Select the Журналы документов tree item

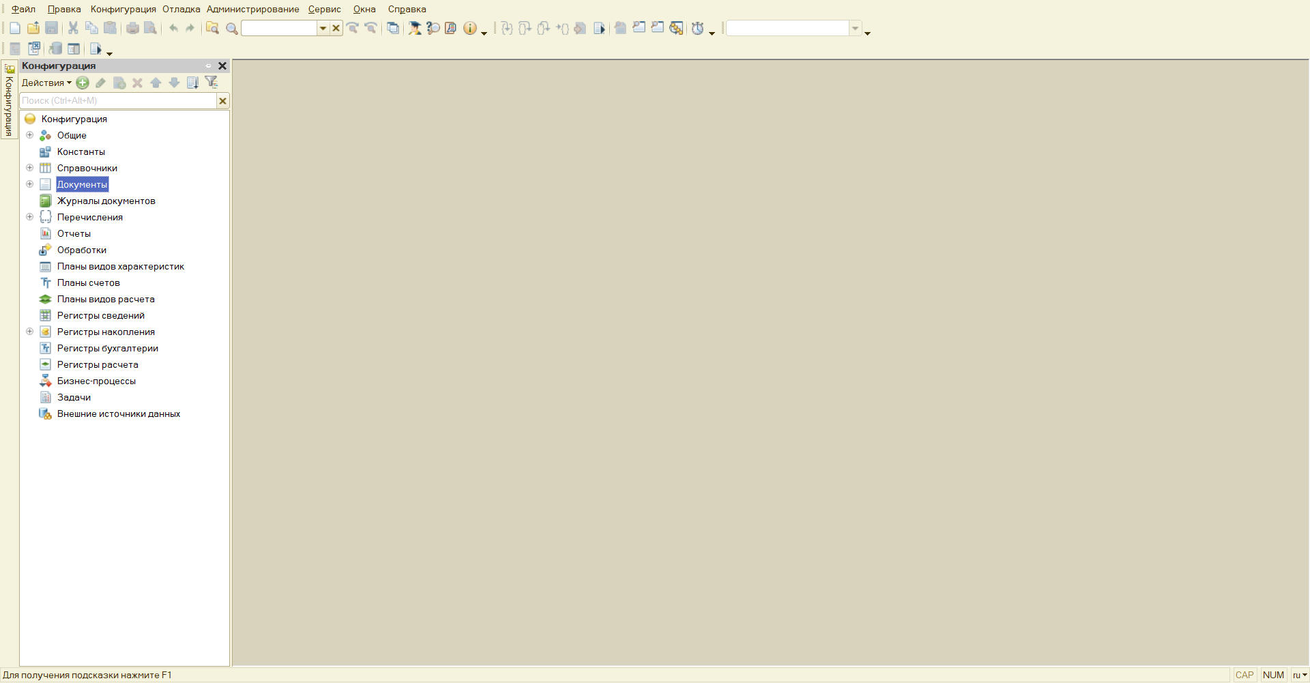click(x=106, y=201)
